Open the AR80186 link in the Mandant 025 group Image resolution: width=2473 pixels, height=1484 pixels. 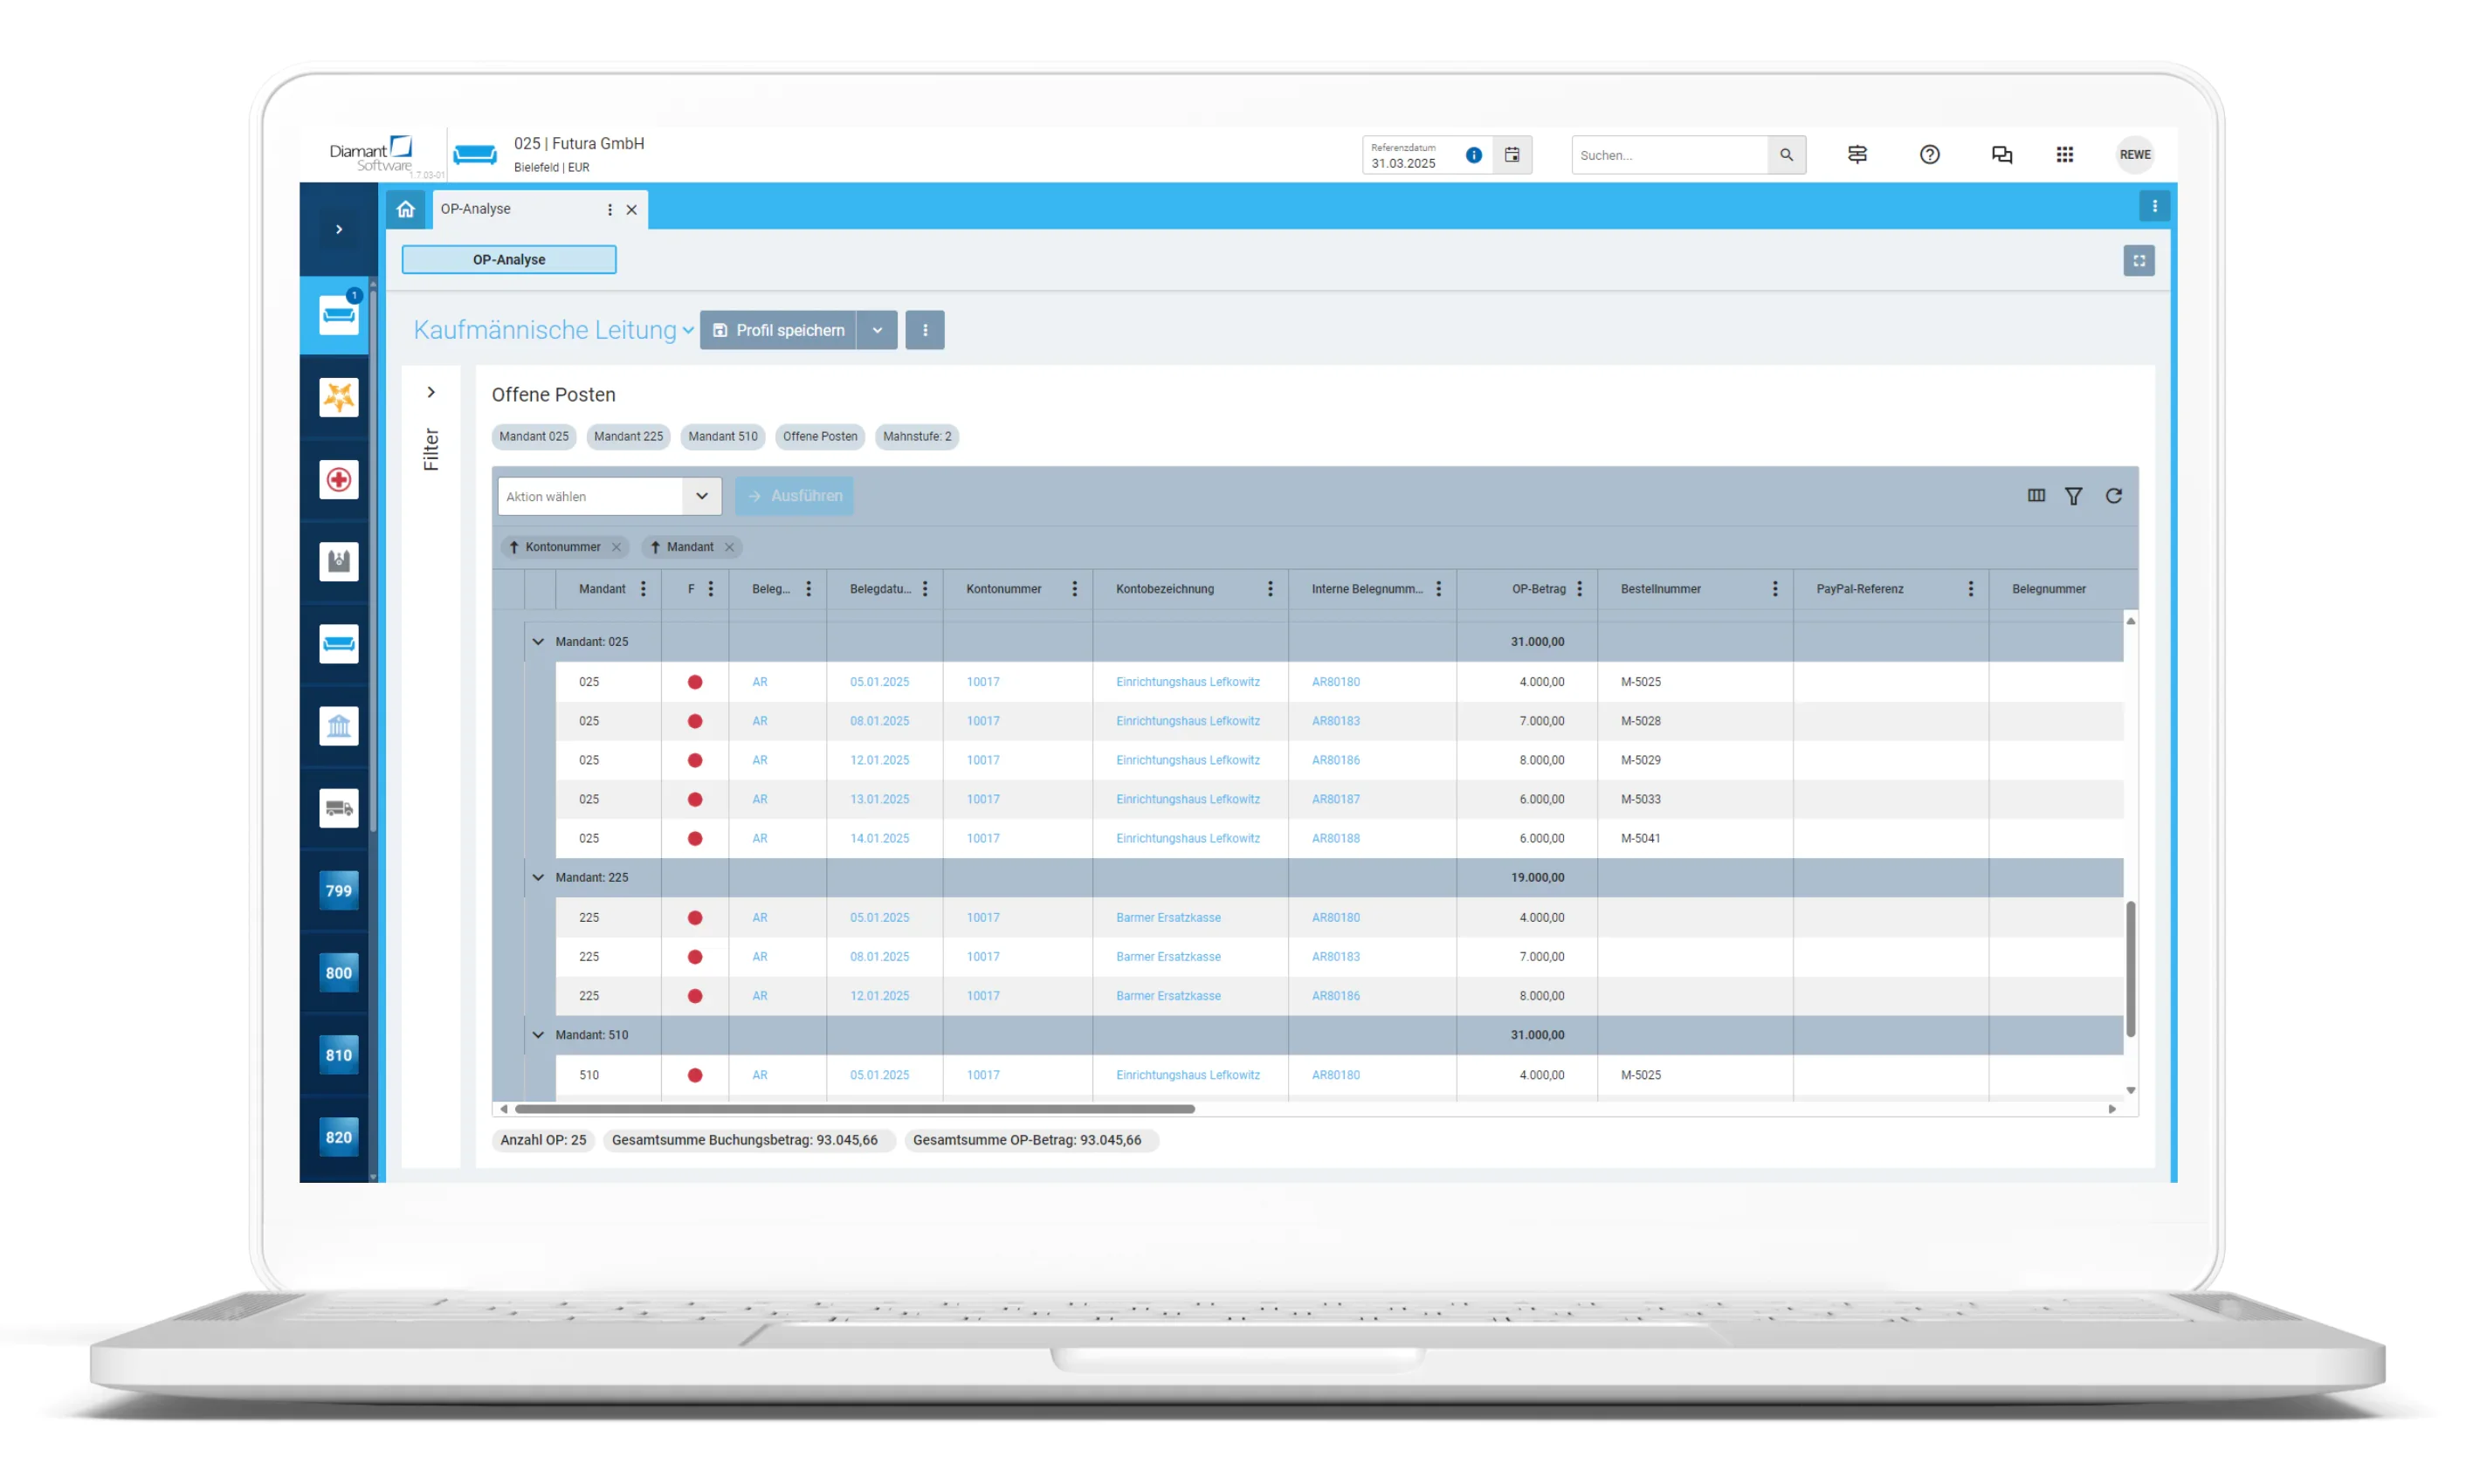point(1335,760)
